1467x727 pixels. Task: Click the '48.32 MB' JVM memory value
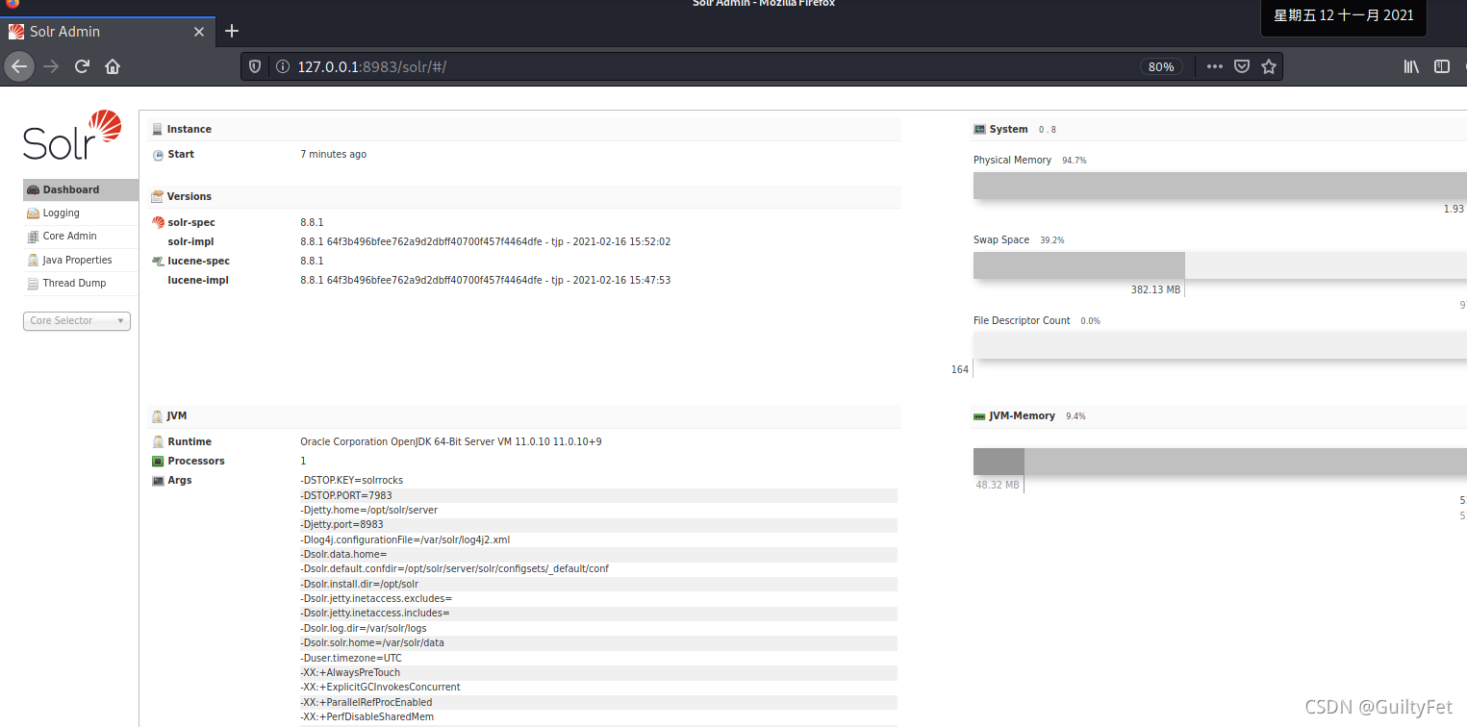click(x=997, y=485)
